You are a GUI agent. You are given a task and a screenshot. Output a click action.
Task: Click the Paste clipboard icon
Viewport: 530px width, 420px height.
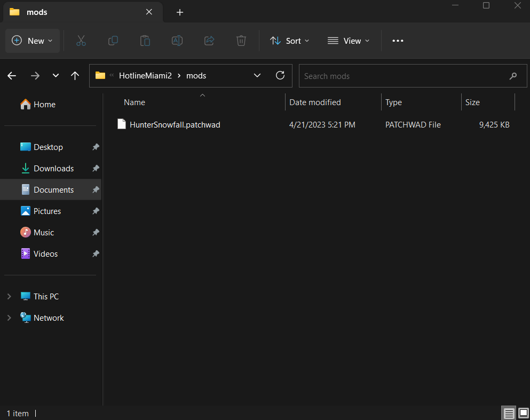145,41
